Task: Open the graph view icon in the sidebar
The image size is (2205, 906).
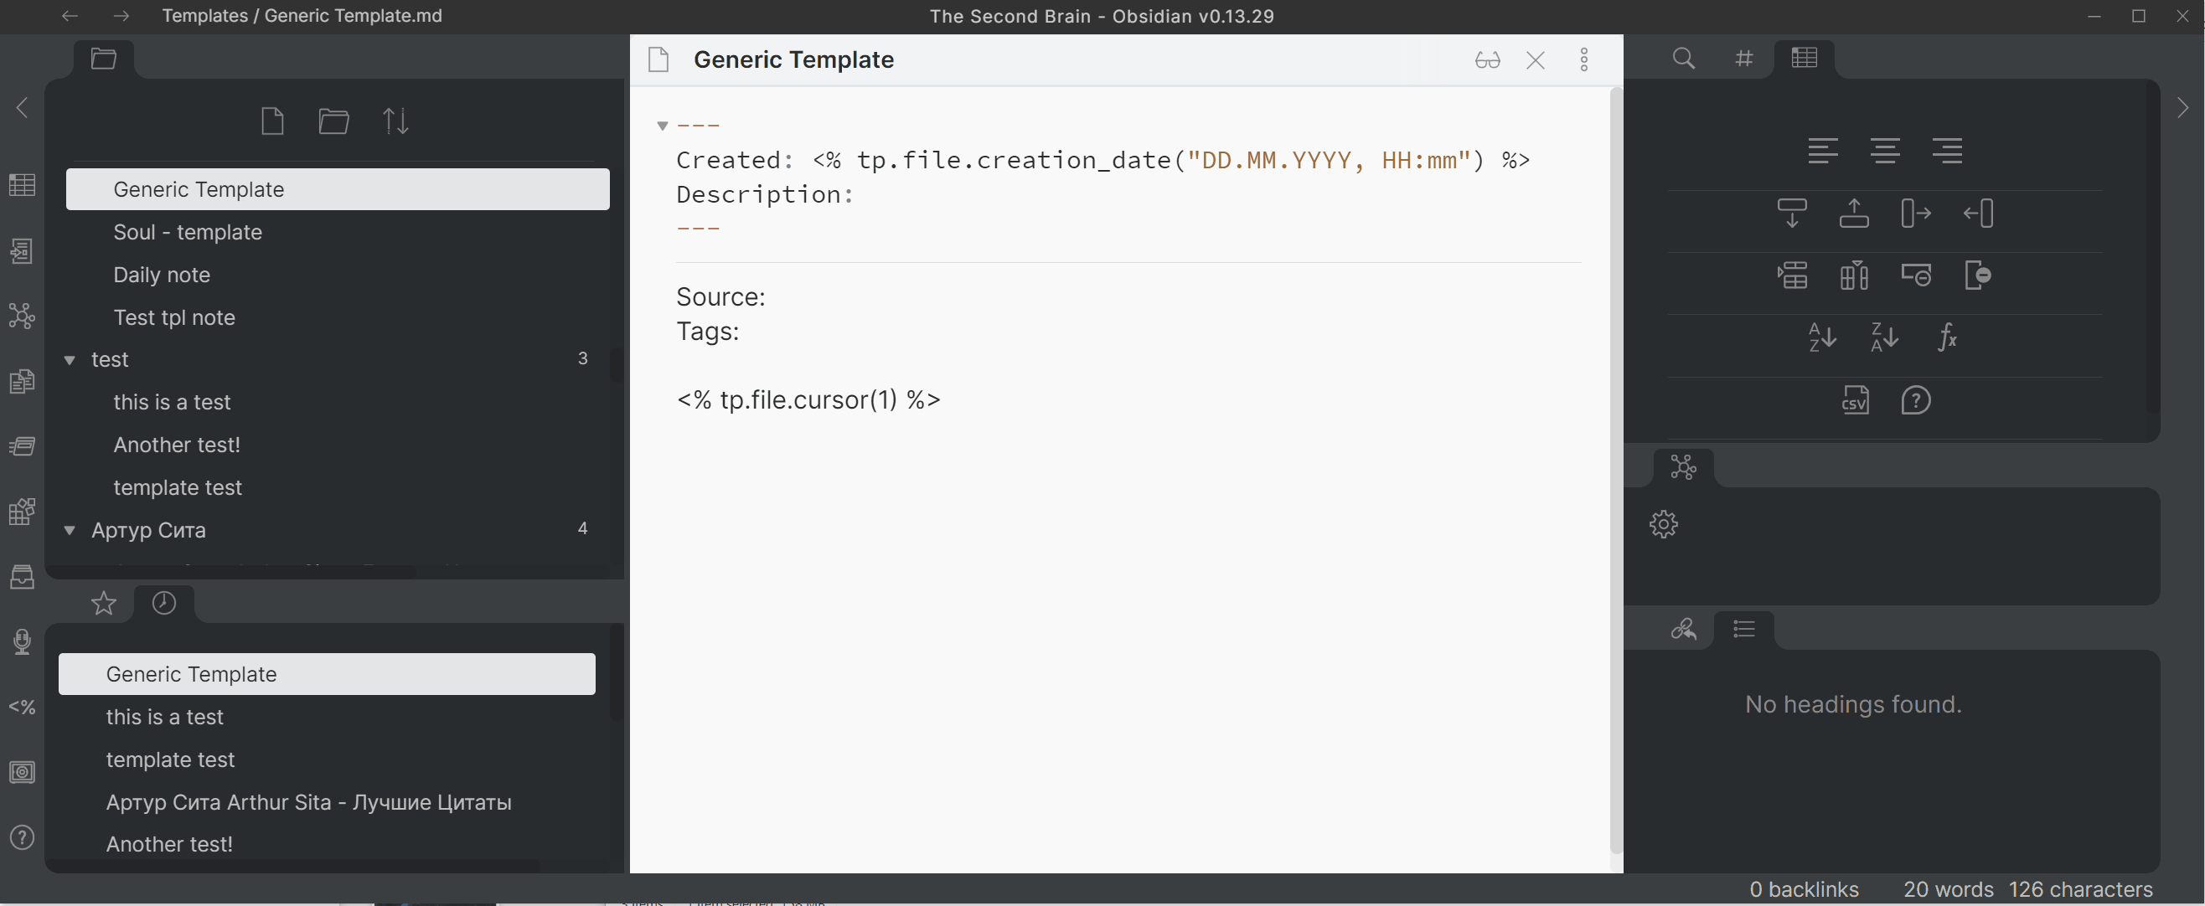Action: [22, 316]
